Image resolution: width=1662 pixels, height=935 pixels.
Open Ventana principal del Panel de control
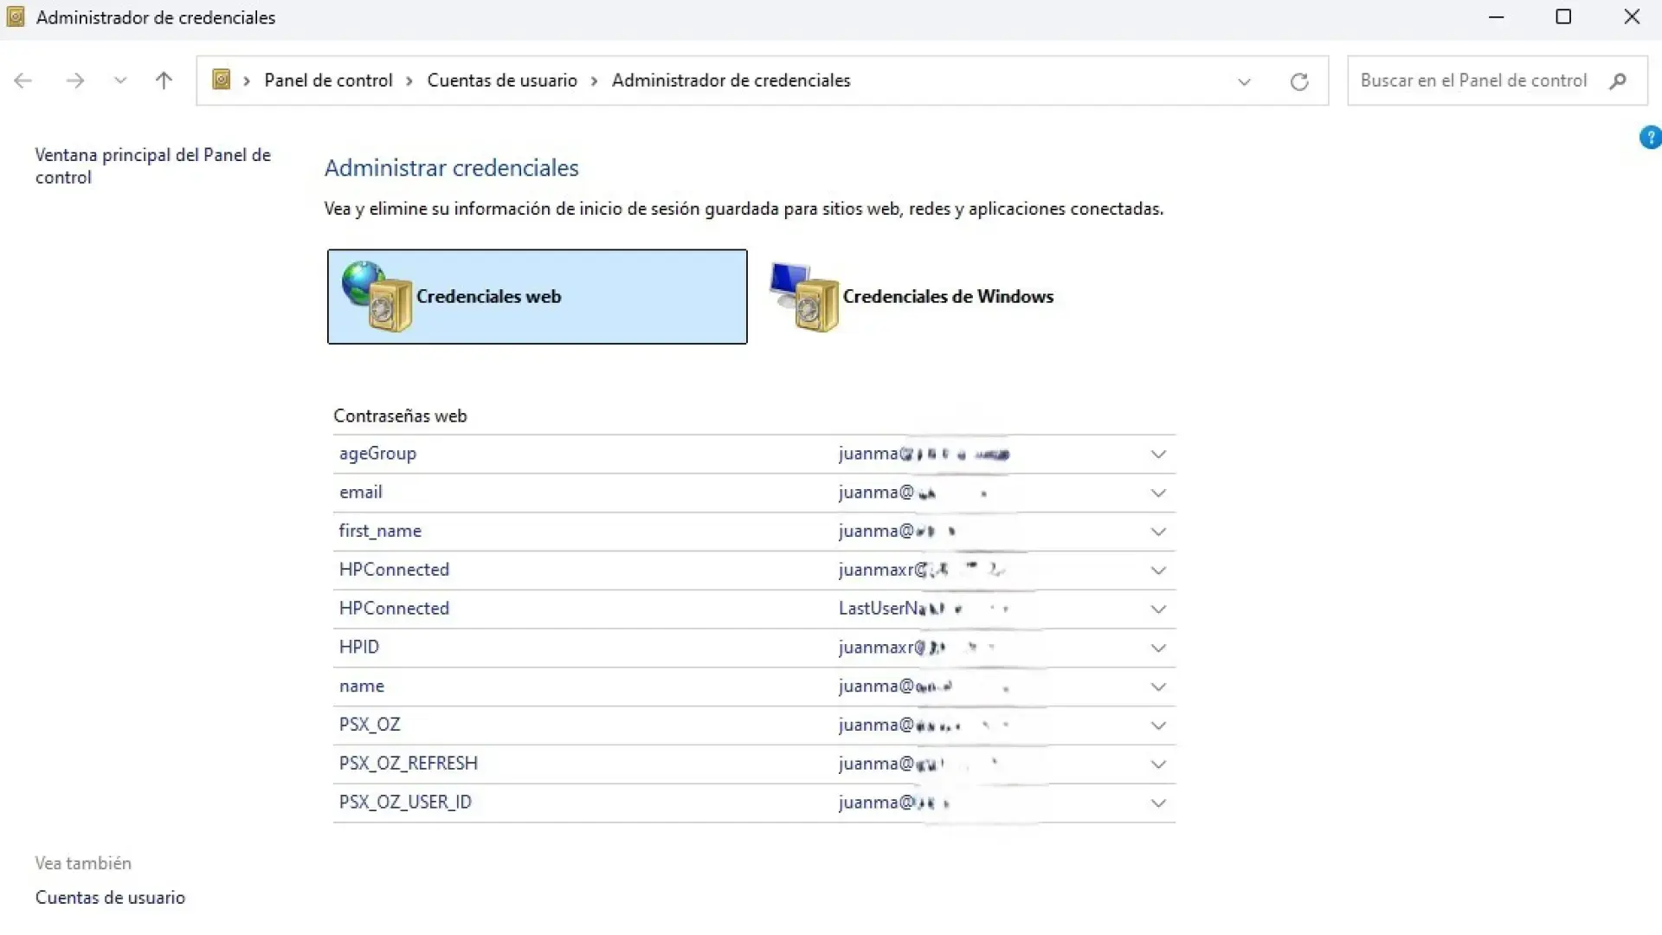point(152,165)
